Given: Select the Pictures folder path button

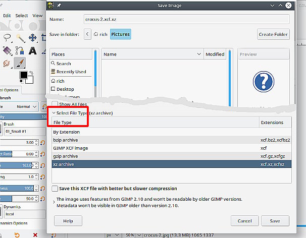Looking at the screenshot, I should pyautogui.click(x=120, y=34).
